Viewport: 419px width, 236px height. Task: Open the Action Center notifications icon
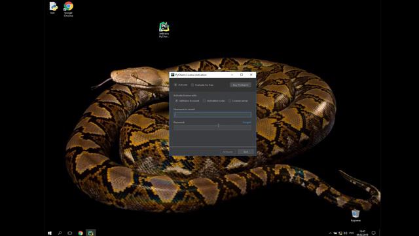(374, 233)
